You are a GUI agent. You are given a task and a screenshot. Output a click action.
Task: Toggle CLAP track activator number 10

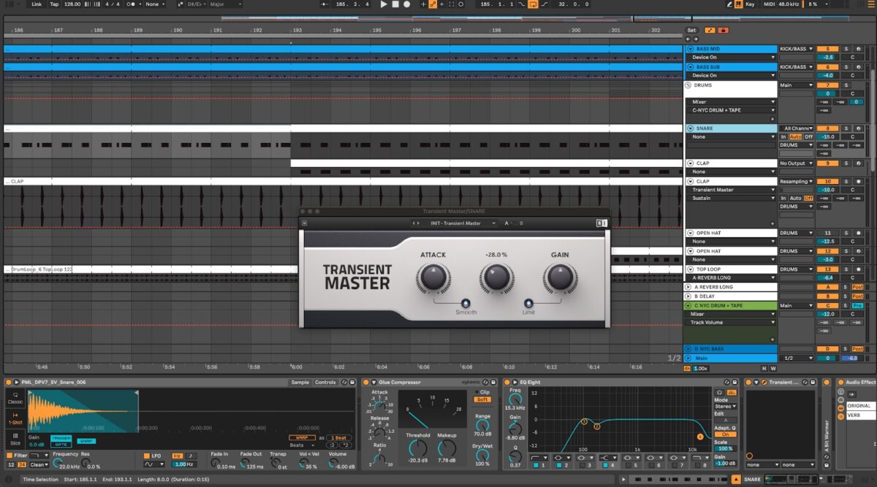point(827,182)
